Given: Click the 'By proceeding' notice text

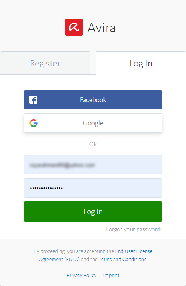Looking at the screenshot, I should (x=74, y=251).
